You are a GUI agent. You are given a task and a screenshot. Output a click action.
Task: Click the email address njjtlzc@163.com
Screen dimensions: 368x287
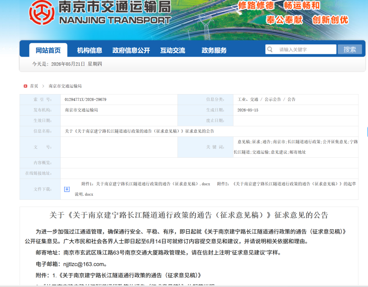click(84, 264)
